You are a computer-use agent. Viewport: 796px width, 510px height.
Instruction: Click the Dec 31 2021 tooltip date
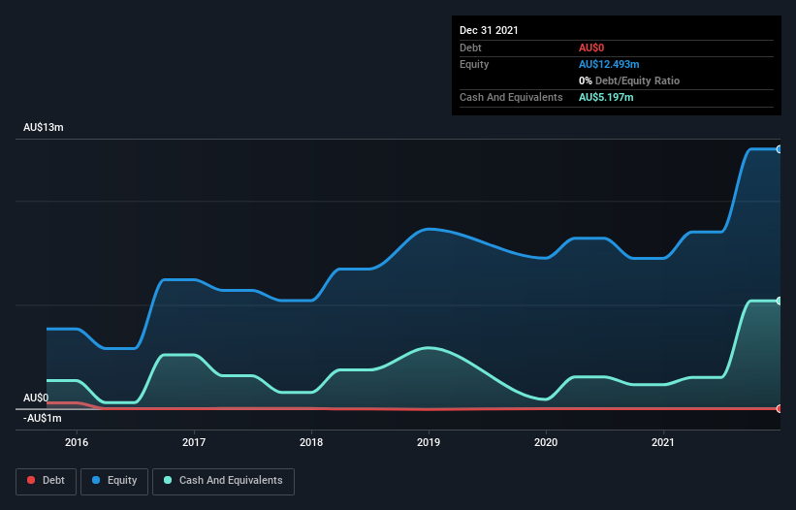pyautogui.click(x=489, y=30)
